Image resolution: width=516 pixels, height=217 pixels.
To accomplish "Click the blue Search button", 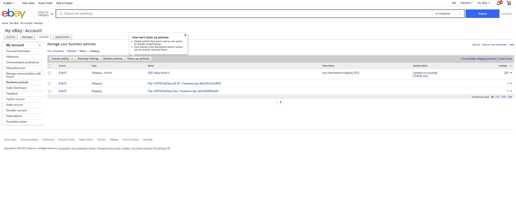I will coord(482,14).
